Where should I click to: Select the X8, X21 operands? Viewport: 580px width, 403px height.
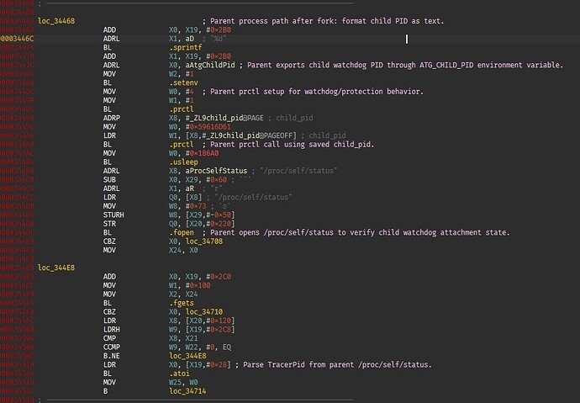tap(183, 338)
